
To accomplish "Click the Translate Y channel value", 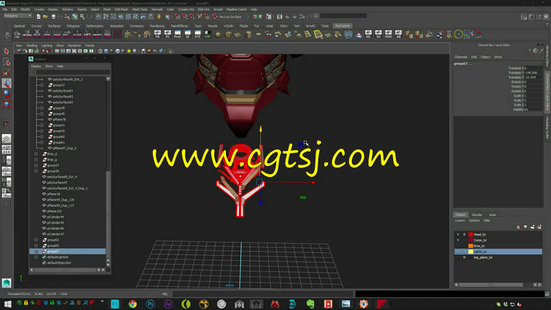I will 533,73.
